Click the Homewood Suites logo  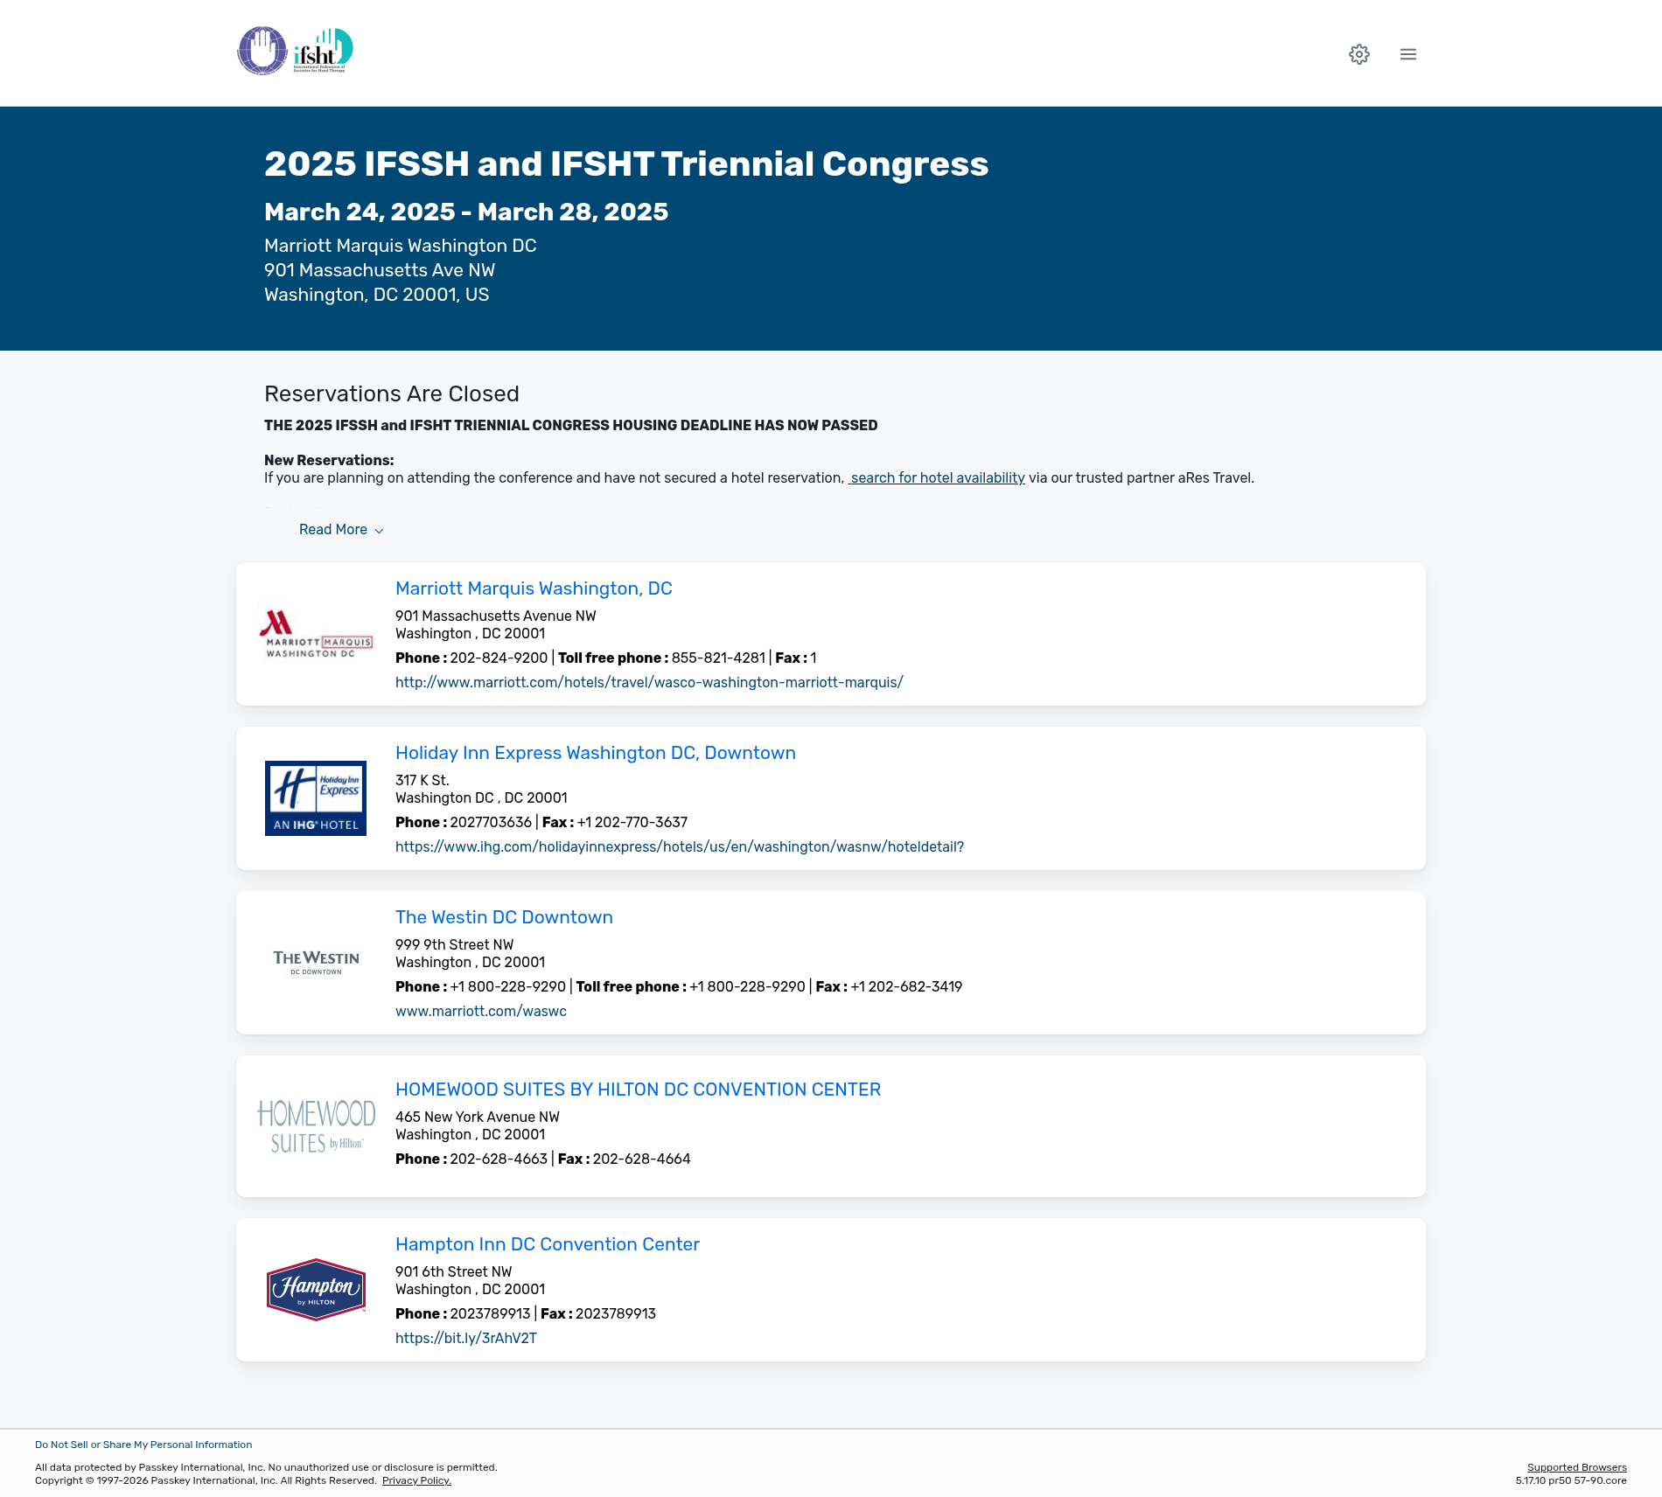(316, 1126)
